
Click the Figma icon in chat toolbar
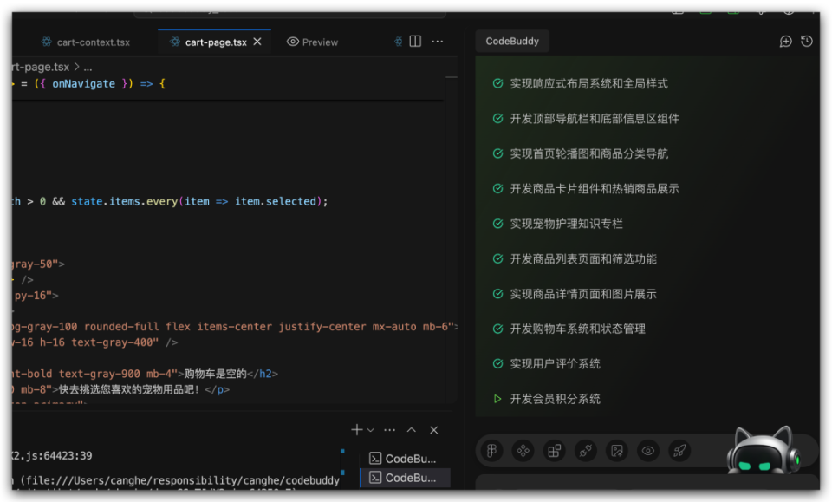pyautogui.click(x=491, y=451)
